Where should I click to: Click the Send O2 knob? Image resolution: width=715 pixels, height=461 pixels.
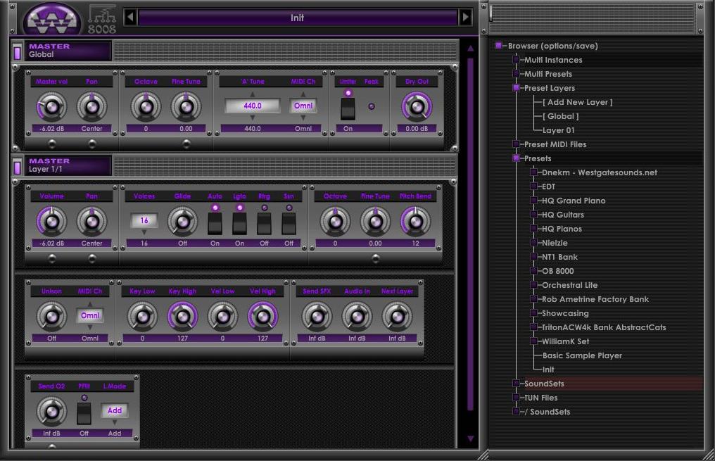click(x=51, y=411)
